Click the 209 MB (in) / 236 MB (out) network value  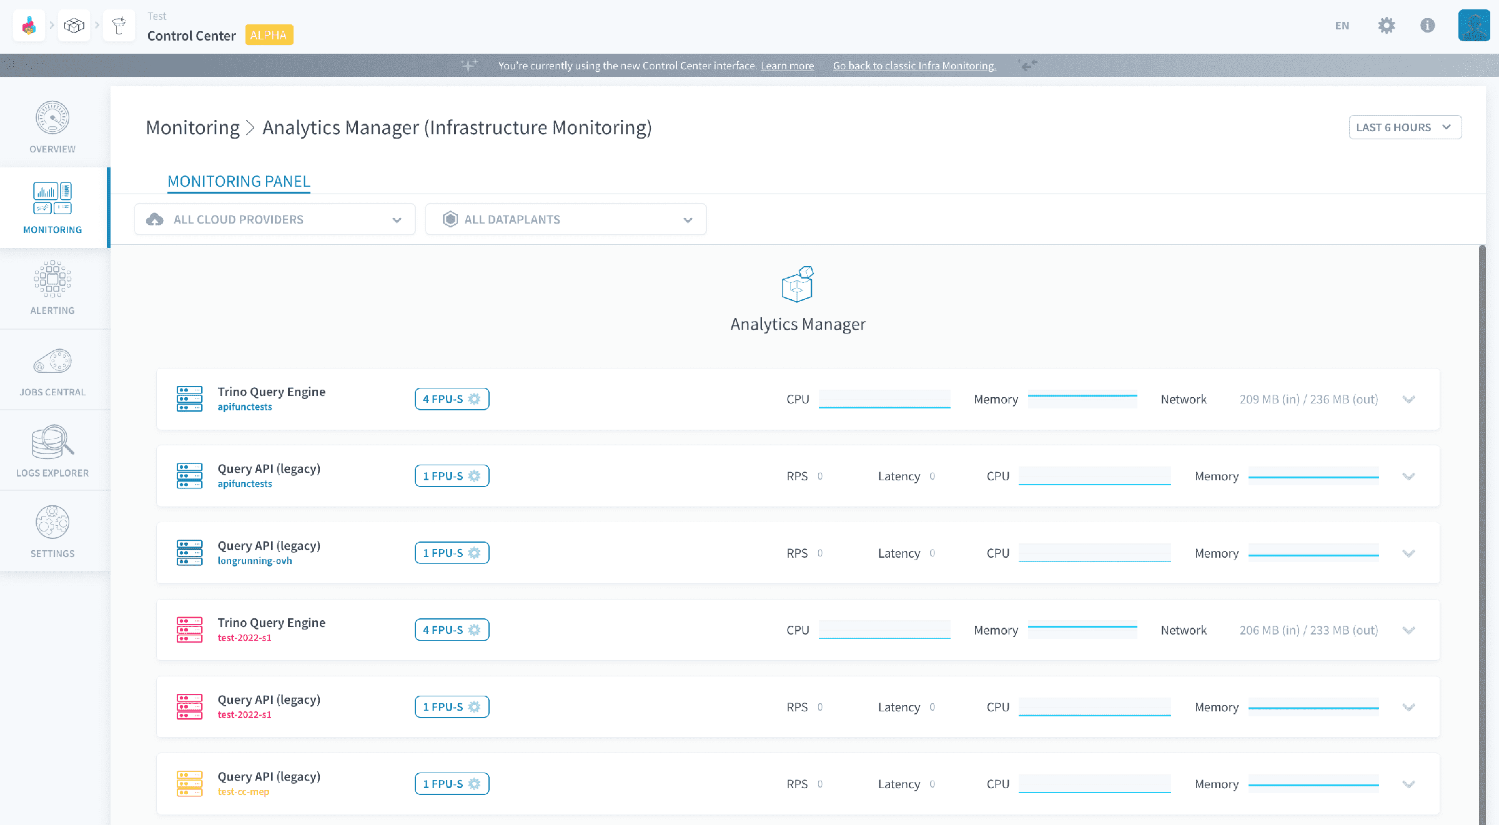pyautogui.click(x=1309, y=399)
